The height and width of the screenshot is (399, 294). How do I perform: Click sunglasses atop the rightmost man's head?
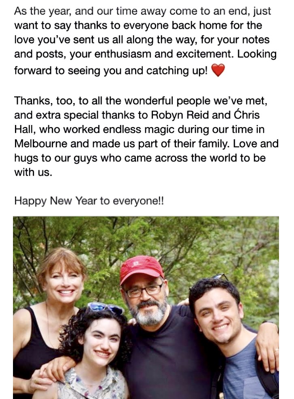tap(219, 277)
